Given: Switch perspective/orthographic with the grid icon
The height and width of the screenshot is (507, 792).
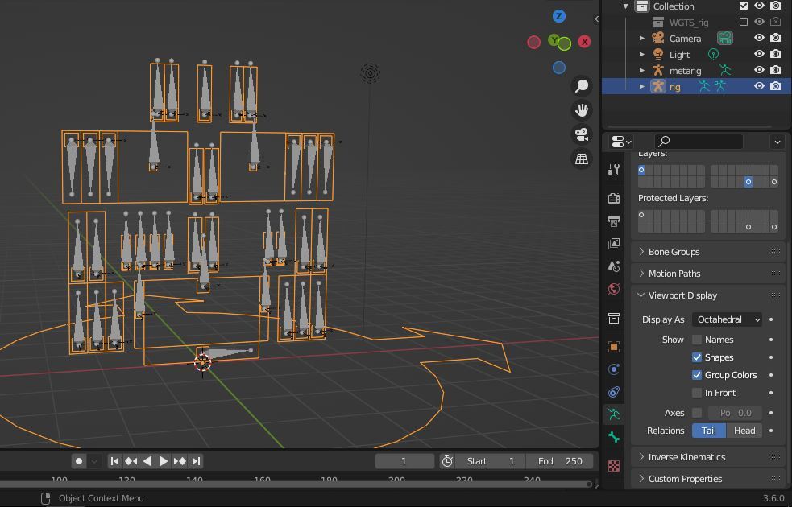Looking at the screenshot, I should (x=583, y=159).
